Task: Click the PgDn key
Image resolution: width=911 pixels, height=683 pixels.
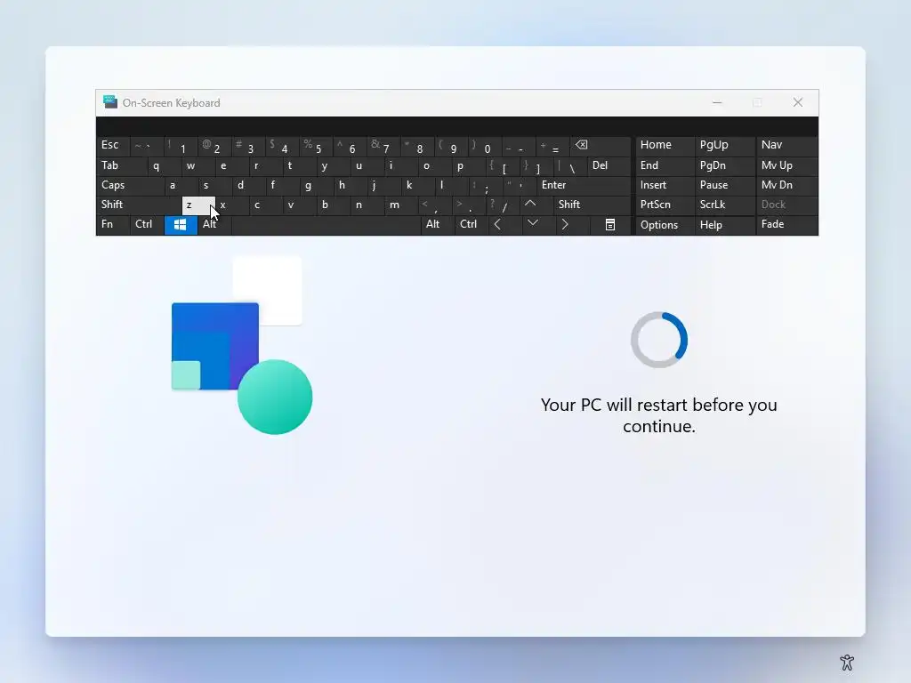Action: [x=724, y=166]
